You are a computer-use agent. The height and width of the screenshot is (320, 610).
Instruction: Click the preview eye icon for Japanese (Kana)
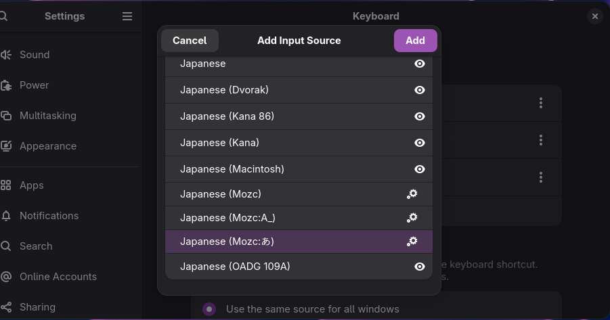420,143
